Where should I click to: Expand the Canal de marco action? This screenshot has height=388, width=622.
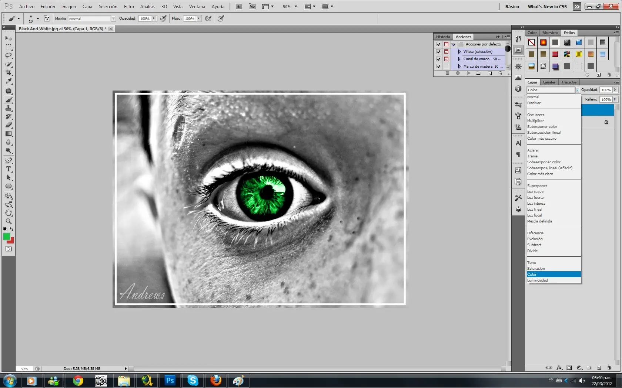click(x=459, y=59)
